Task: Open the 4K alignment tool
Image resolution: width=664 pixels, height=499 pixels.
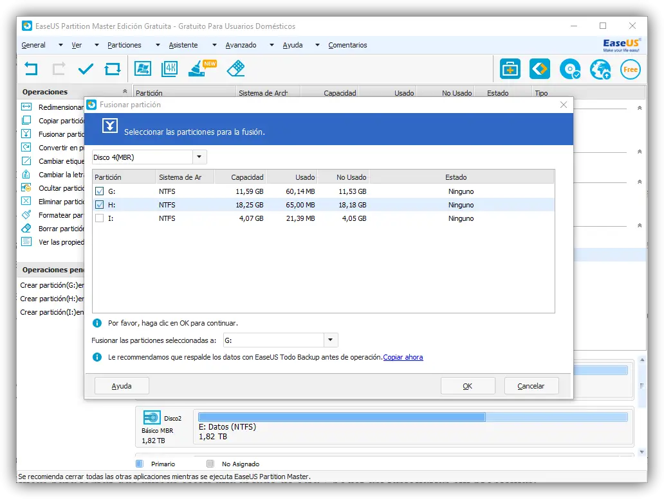Action: (x=170, y=69)
